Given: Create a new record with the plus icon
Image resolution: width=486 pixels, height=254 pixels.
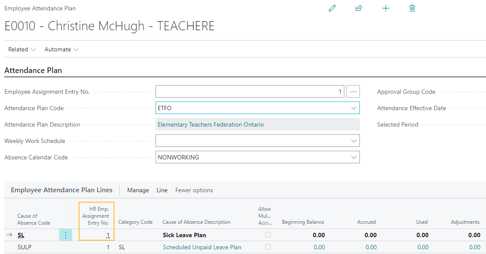Looking at the screenshot, I should click(386, 8).
